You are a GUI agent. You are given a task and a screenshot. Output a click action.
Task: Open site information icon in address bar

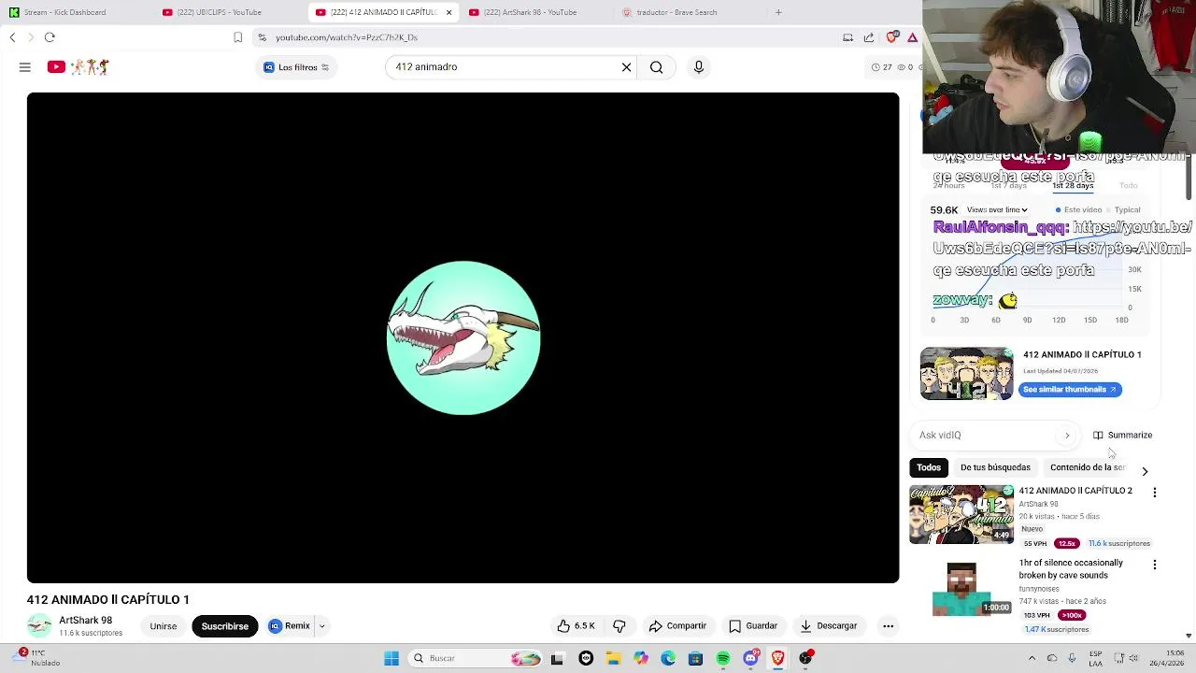(262, 37)
